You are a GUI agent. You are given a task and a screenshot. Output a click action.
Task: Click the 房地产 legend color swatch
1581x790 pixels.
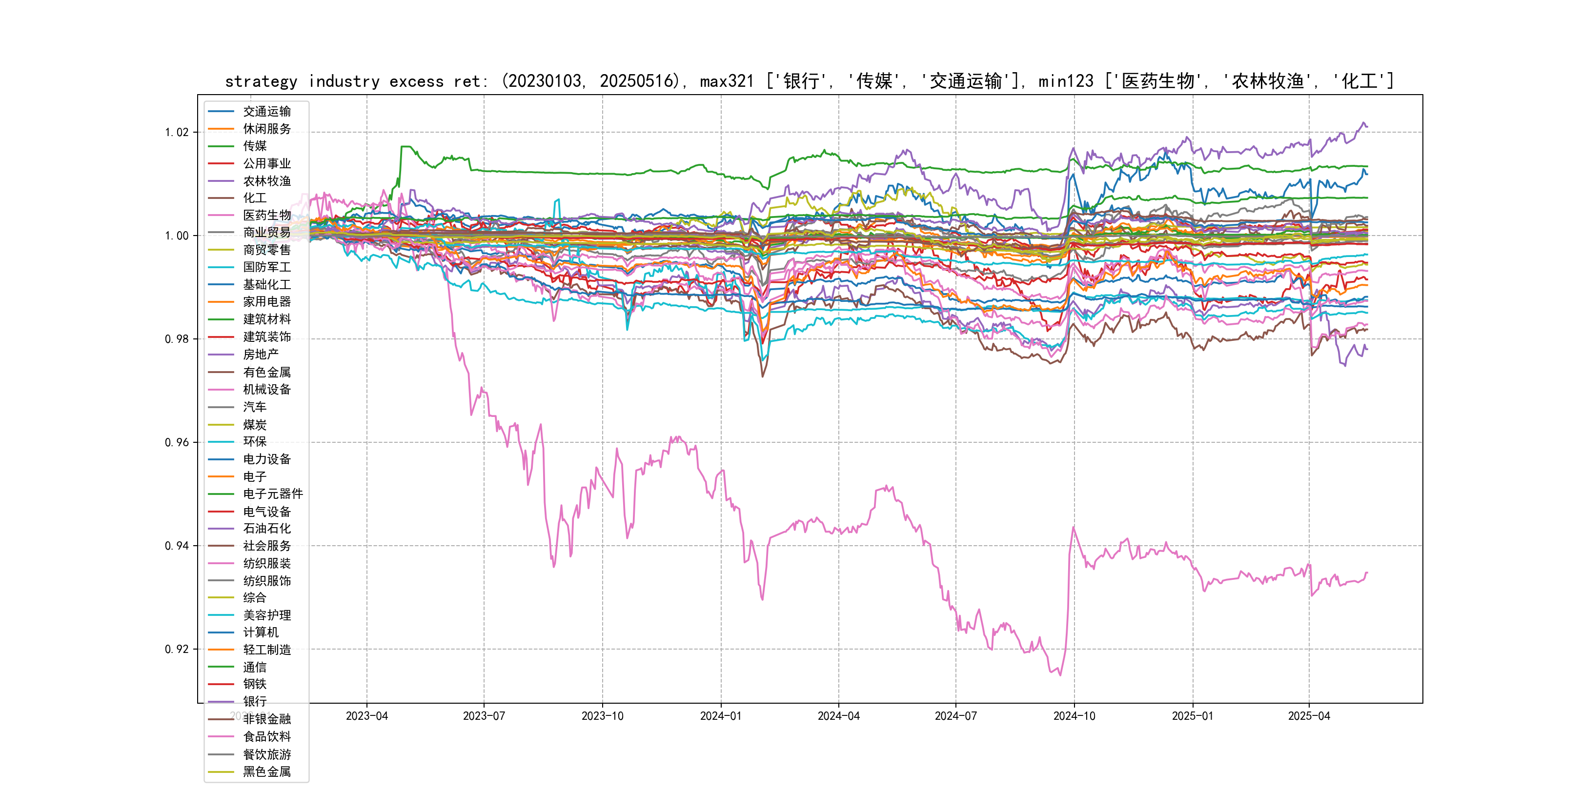(x=221, y=355)
